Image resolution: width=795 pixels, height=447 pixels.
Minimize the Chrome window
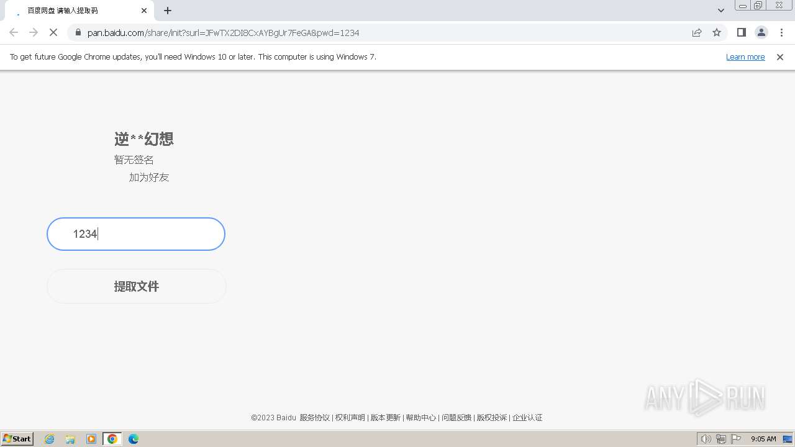tap(742, 6)
